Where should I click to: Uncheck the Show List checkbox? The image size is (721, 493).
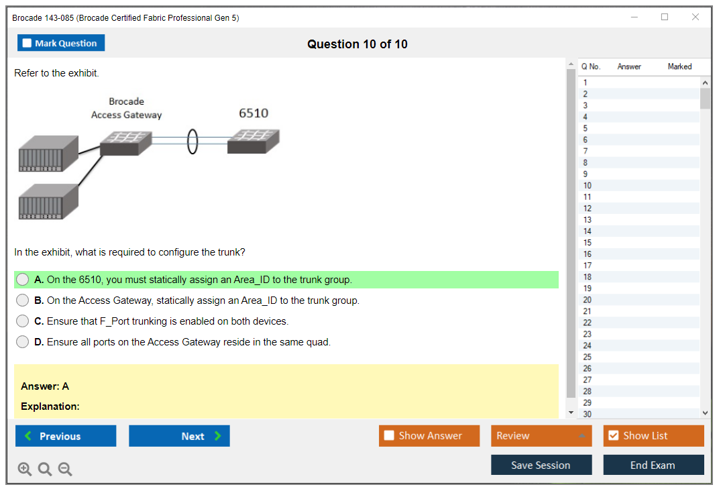click(613, 436)
